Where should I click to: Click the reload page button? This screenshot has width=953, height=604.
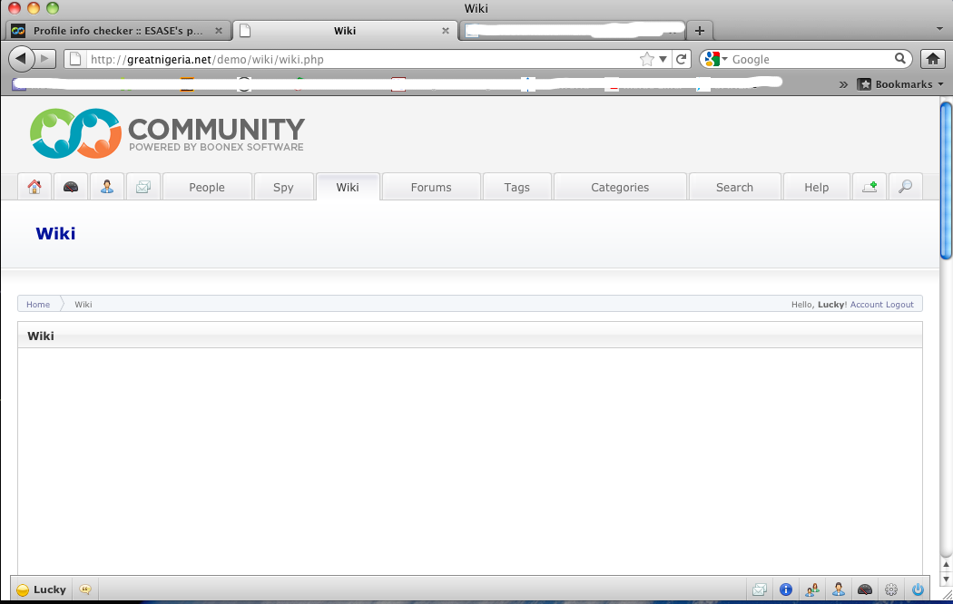(x=682, y=59)
